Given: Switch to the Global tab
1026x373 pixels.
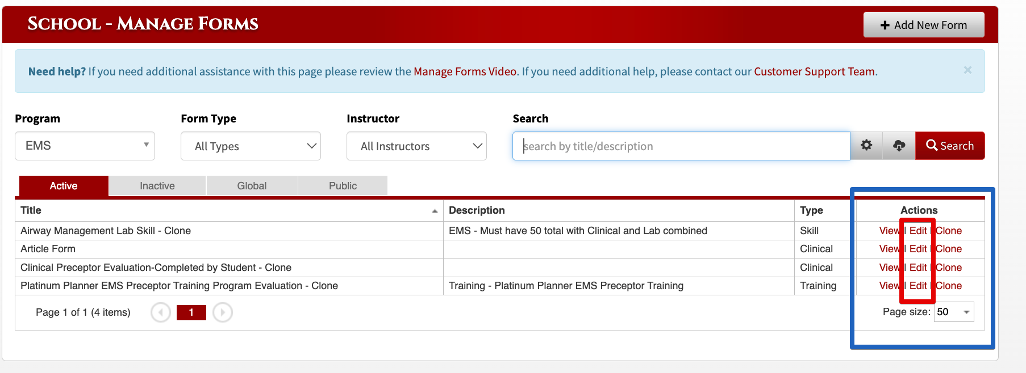Looking at the screenshot, I should [x=252, y=186].
